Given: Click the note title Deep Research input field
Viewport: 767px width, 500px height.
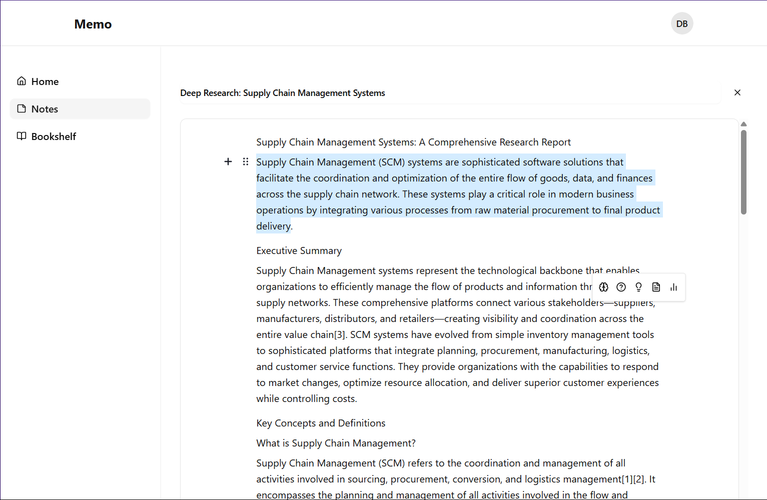Looking at the screenshot, I should pyautogui.click(x=450, y=93).
